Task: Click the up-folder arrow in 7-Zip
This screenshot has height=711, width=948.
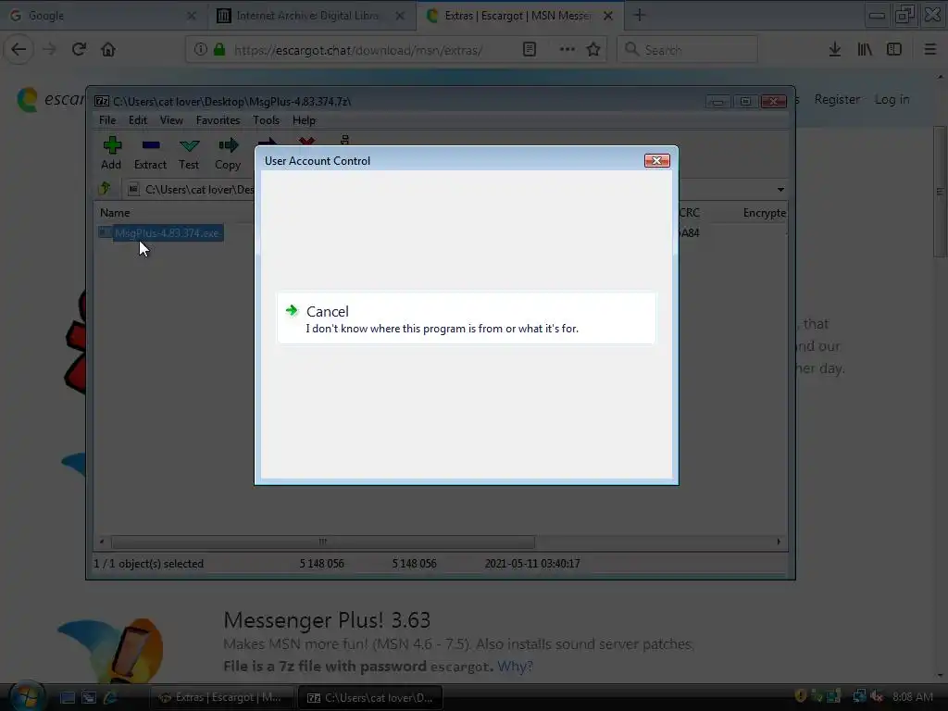Action: click(x=106, y=189)
